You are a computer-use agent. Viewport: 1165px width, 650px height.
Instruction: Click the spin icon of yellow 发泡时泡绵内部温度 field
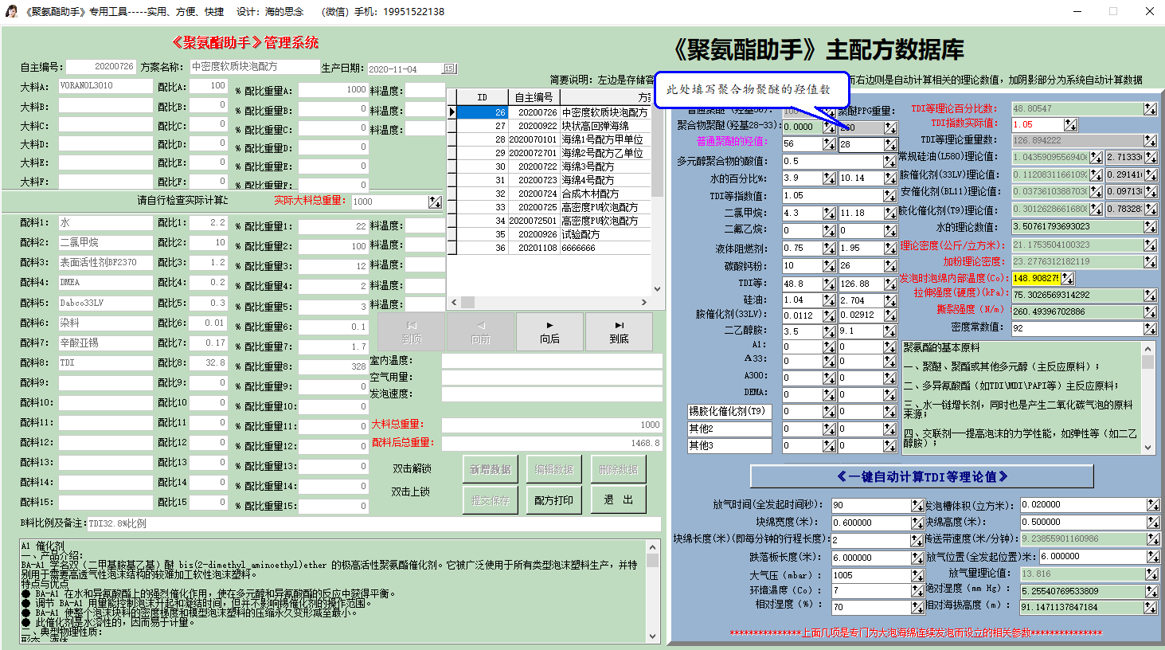(x=1067, y=279)
